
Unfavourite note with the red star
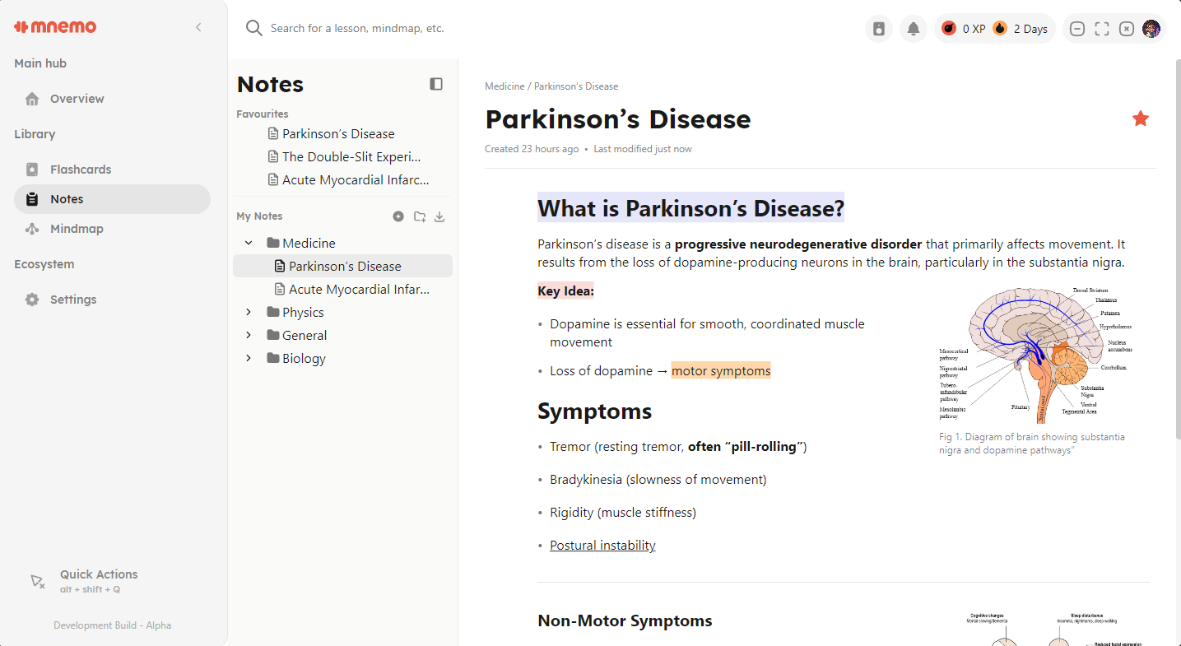coord(1141,119)
